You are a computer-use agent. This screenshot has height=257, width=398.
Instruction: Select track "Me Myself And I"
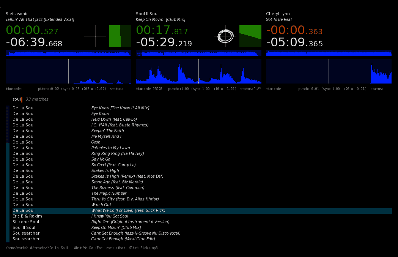click(106, 136)
